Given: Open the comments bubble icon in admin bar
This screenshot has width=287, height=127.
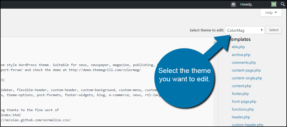Looking at the screenshot, I should coord(233,4).
